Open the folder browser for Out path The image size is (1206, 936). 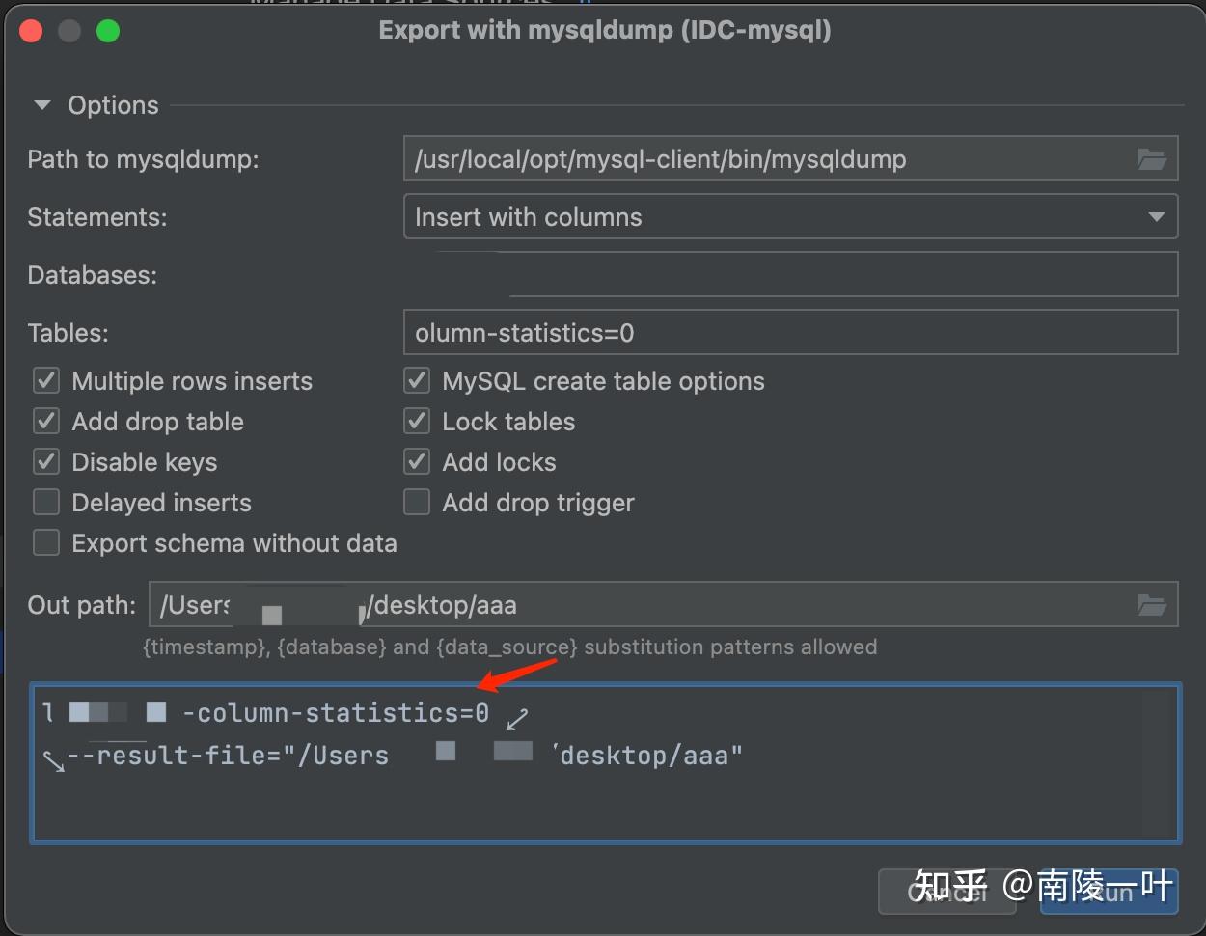[x=1152, y=604]
